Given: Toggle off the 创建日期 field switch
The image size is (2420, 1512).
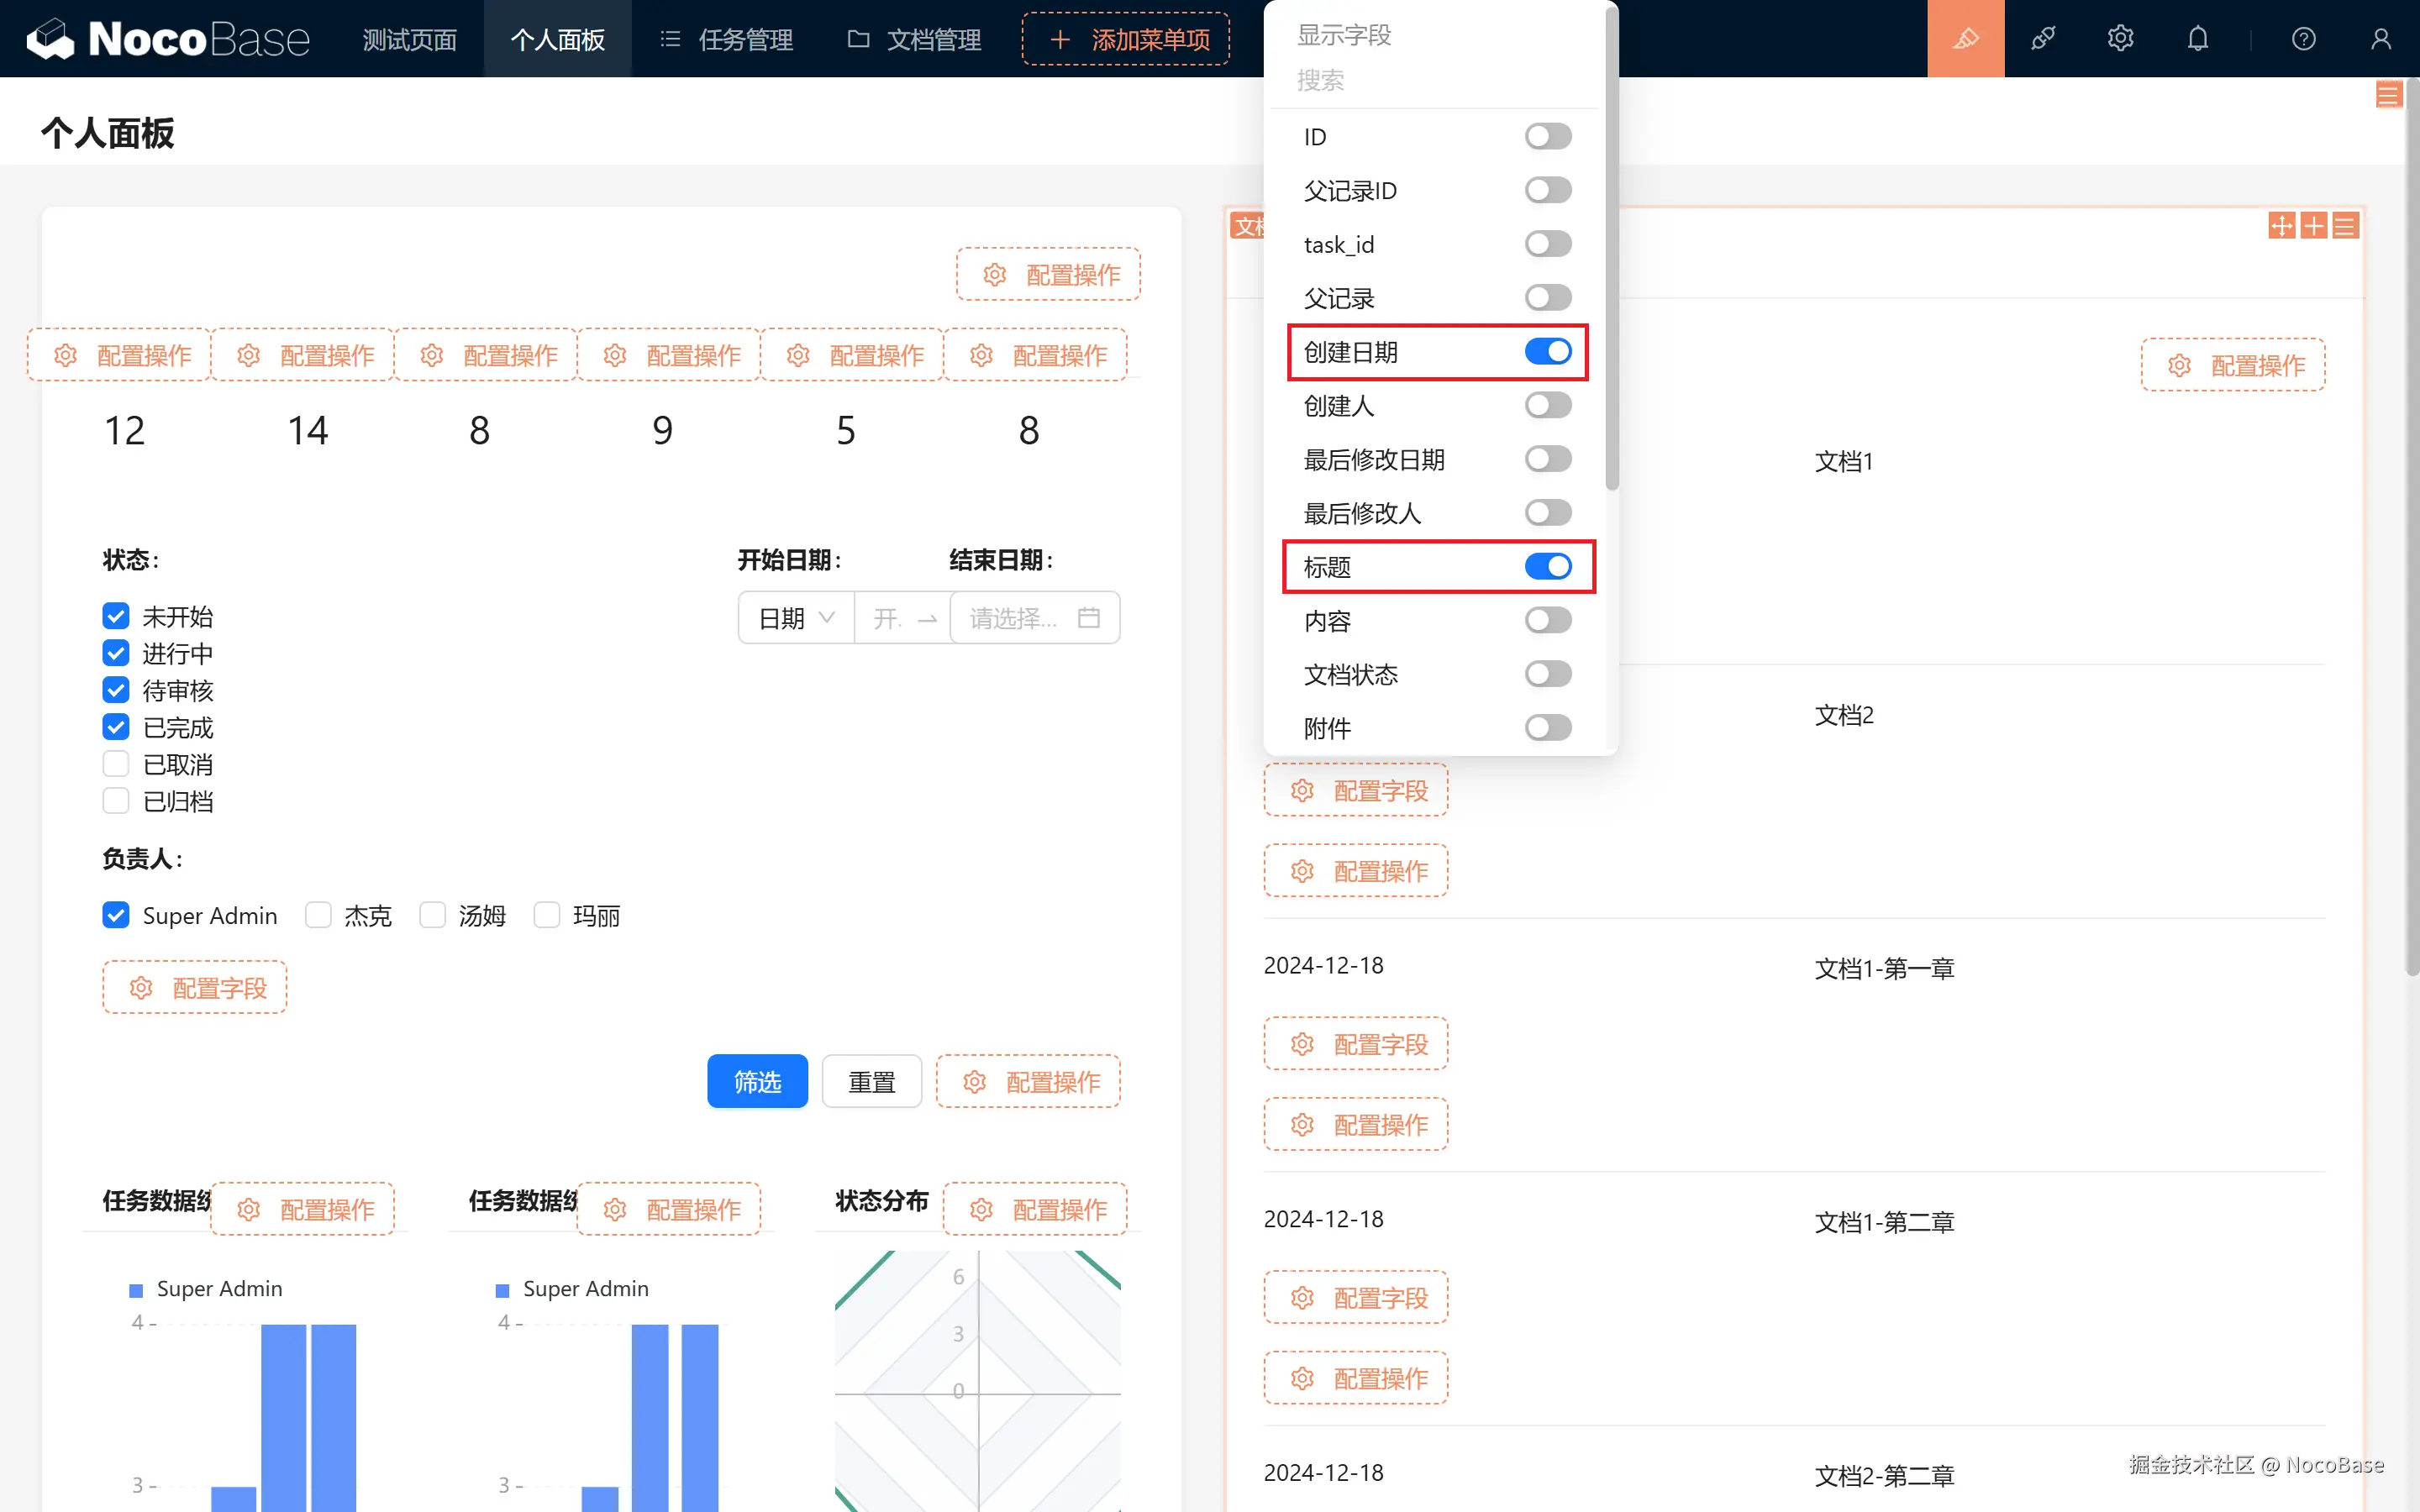Looking at the screenshot, I should tap(1547, 352).
